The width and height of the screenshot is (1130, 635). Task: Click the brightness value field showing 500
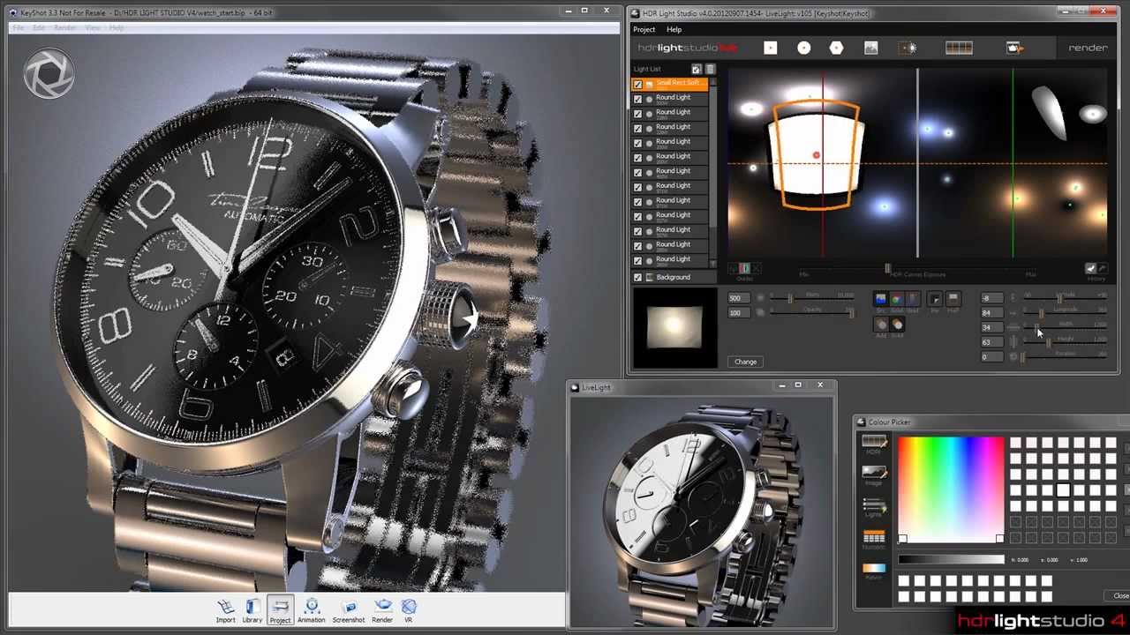[x=739, y=298]
